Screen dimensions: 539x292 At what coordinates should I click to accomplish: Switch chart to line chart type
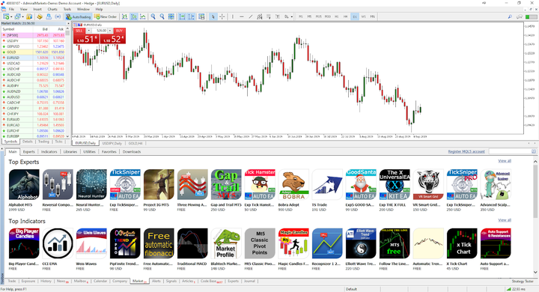point(143,16)
